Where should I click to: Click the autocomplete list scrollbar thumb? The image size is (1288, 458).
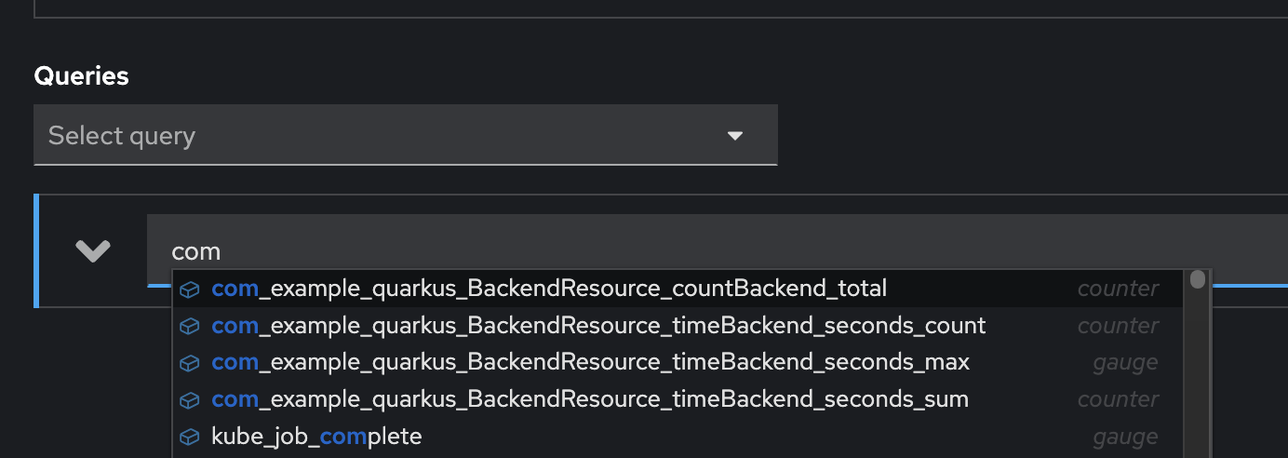click(1197, 279)
